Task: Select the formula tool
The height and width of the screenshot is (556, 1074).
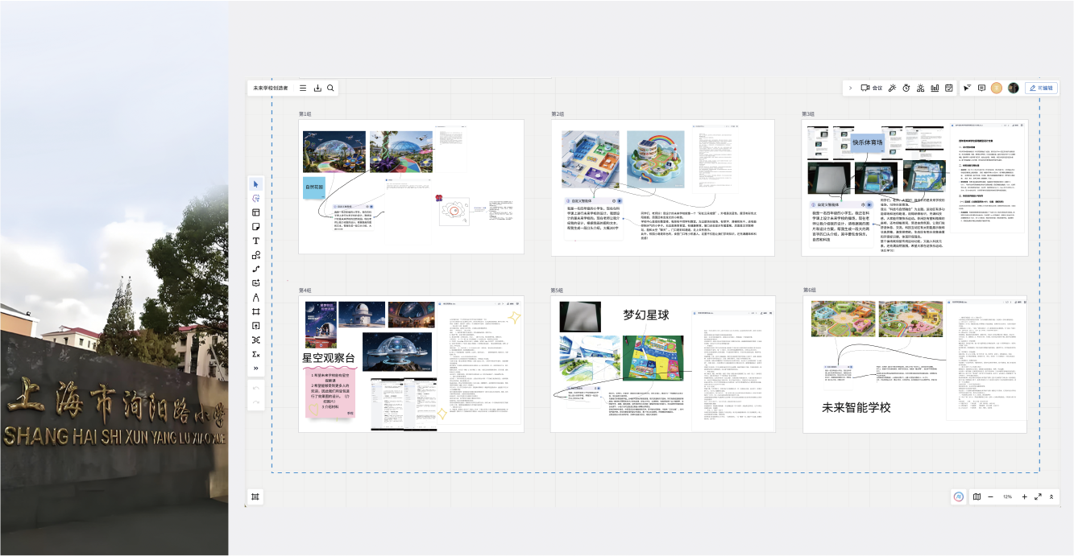Action: pyautogui.click(x=256, y=354)
